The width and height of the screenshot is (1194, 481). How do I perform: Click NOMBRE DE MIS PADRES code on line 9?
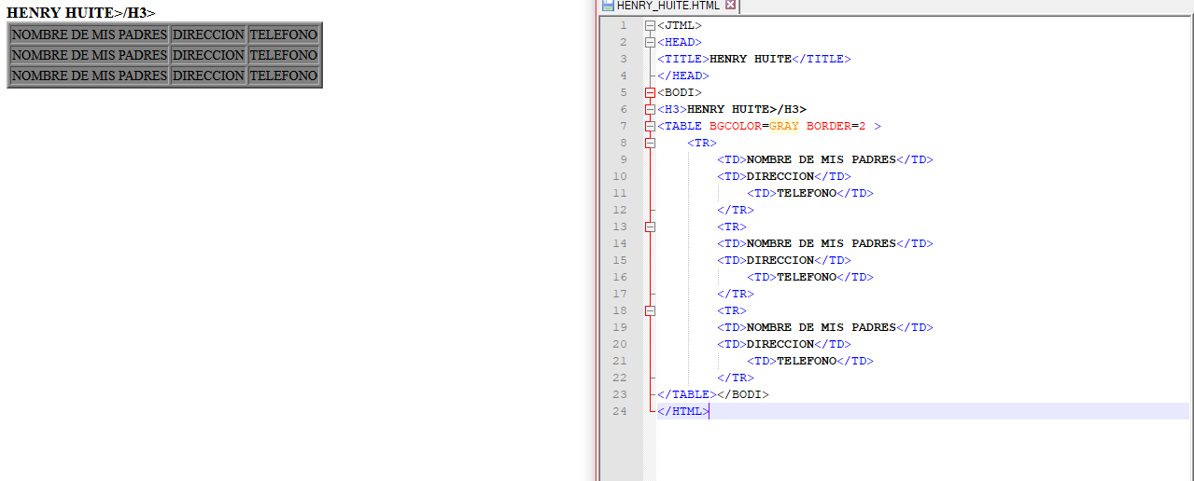(x=825, y=159)
